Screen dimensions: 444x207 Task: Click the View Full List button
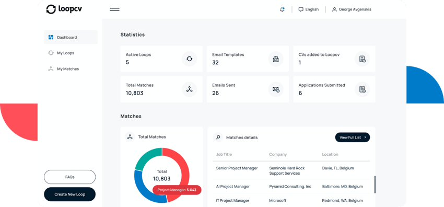click(352, 137)
